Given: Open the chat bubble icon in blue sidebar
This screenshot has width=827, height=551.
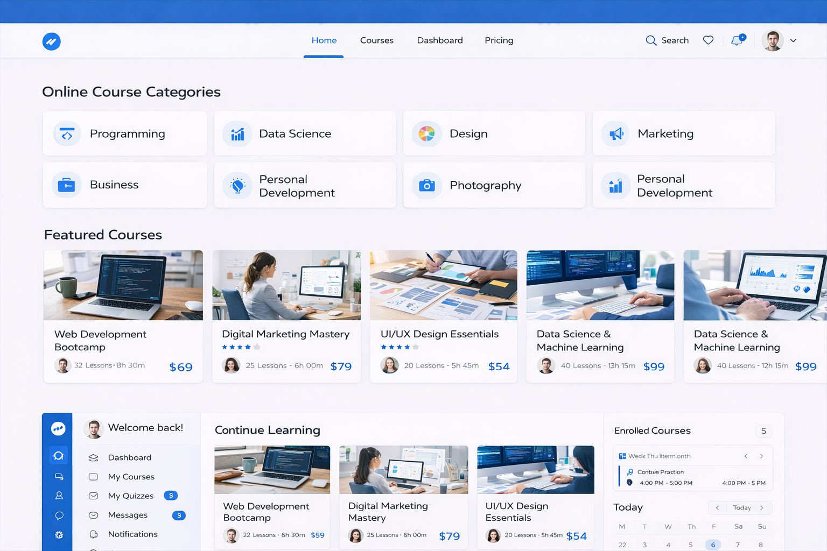Looking at the screenshot, I should tap(59, 515).
